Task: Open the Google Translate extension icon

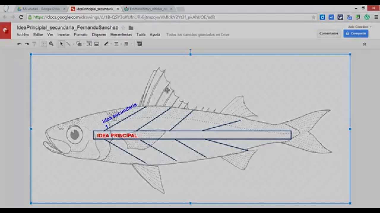Action: pos(349,17)
